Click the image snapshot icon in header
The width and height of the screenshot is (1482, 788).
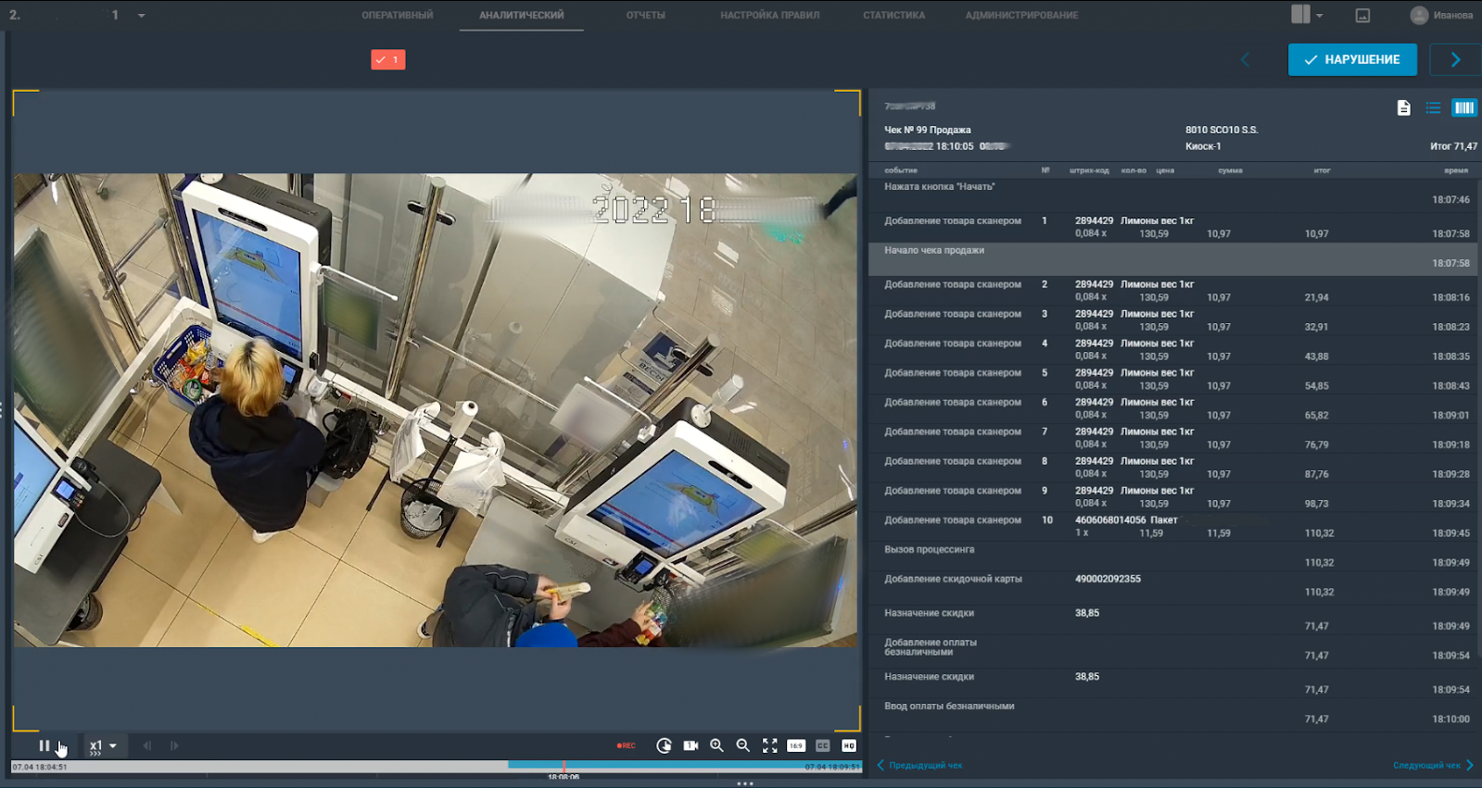click(1362, 15)
